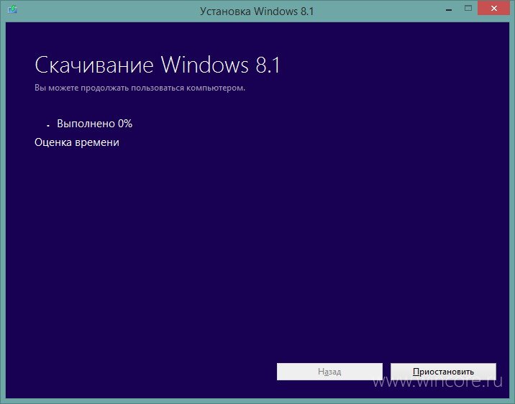Click the heading Скачивание Windows 8.1
The image size is (515, 404).
click(158, 65)
